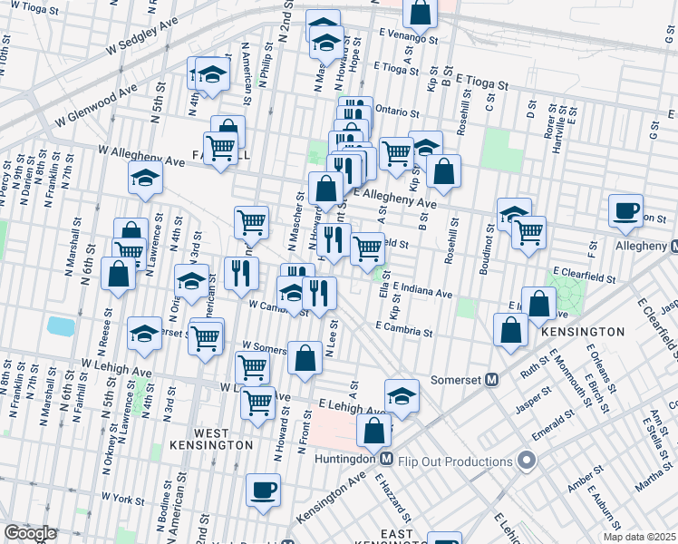The width and height of the screenshot is (678, 544).
Task: Click the Somerset metro station icon
Action: click(492, 380)
